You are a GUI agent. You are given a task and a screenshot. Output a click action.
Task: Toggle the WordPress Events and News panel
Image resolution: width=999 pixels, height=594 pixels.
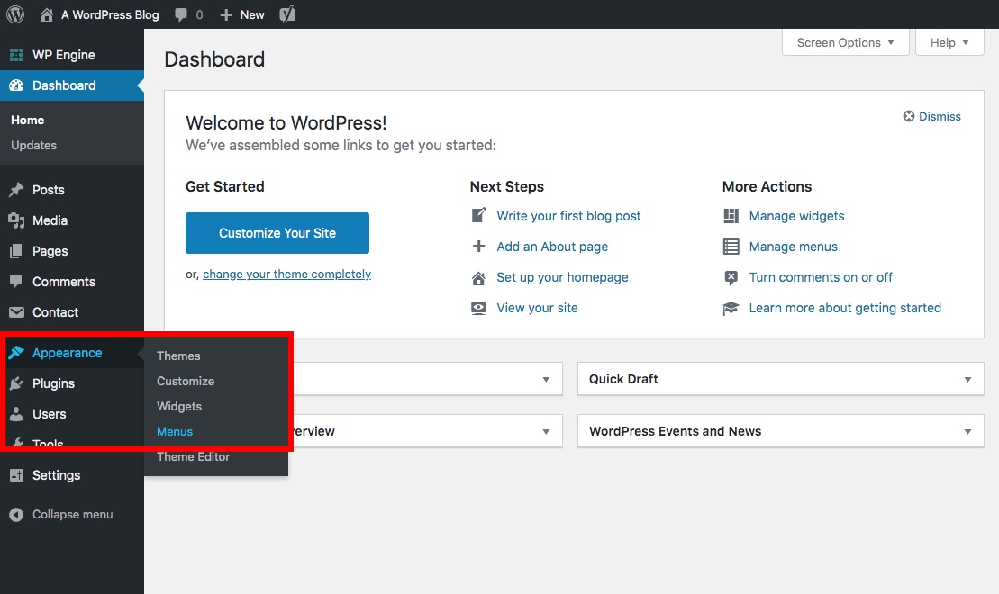967,432
